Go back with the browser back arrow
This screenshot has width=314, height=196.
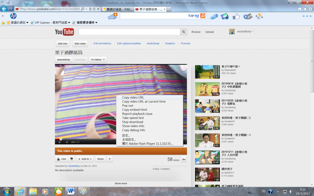[x=4, y=9]
